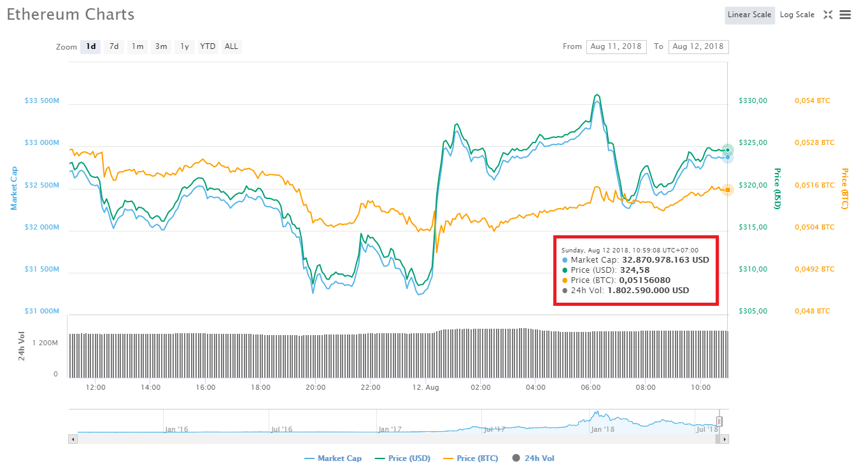857x468 pixels.
Task: Select the 1m zoom range
Action: [137, 46]
